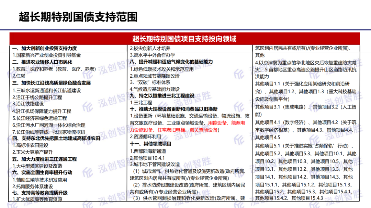The height and width of the screenshot is (208, 371).
Task: Select the red header 超长期特别国债项目支持投向领域
Action: pyautogui.click(x=184, y=39)
